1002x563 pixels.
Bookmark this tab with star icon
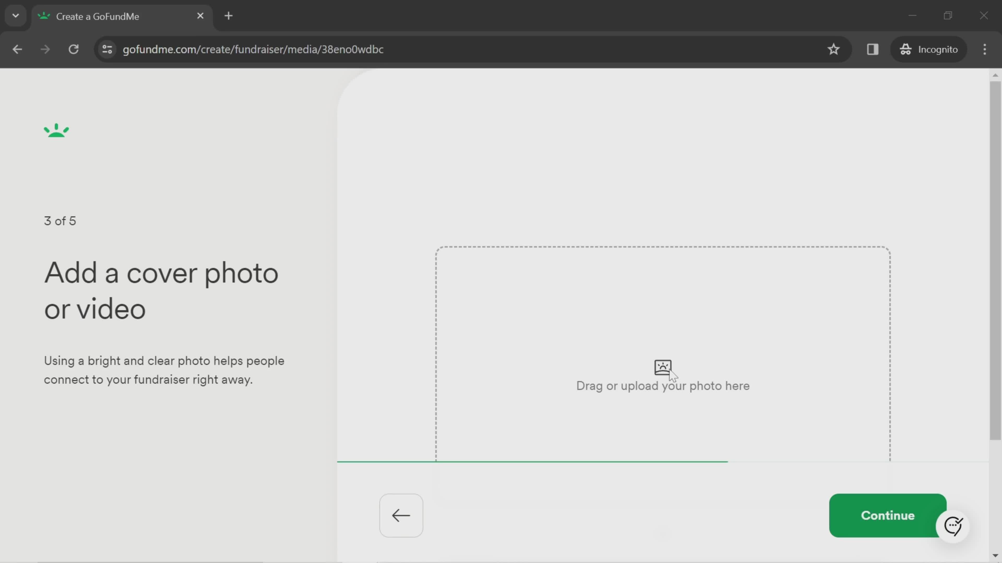pyautogui.click(x=833, y=49)
